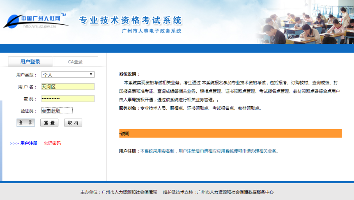This screenshot has height=200, width=354.
Task: Click the 专业技术资格考试系统 header title
Action: click(x=130, y=20)
